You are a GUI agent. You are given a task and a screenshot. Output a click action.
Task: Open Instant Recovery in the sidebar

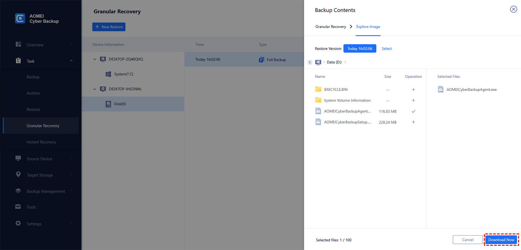(x=41, y=142)
